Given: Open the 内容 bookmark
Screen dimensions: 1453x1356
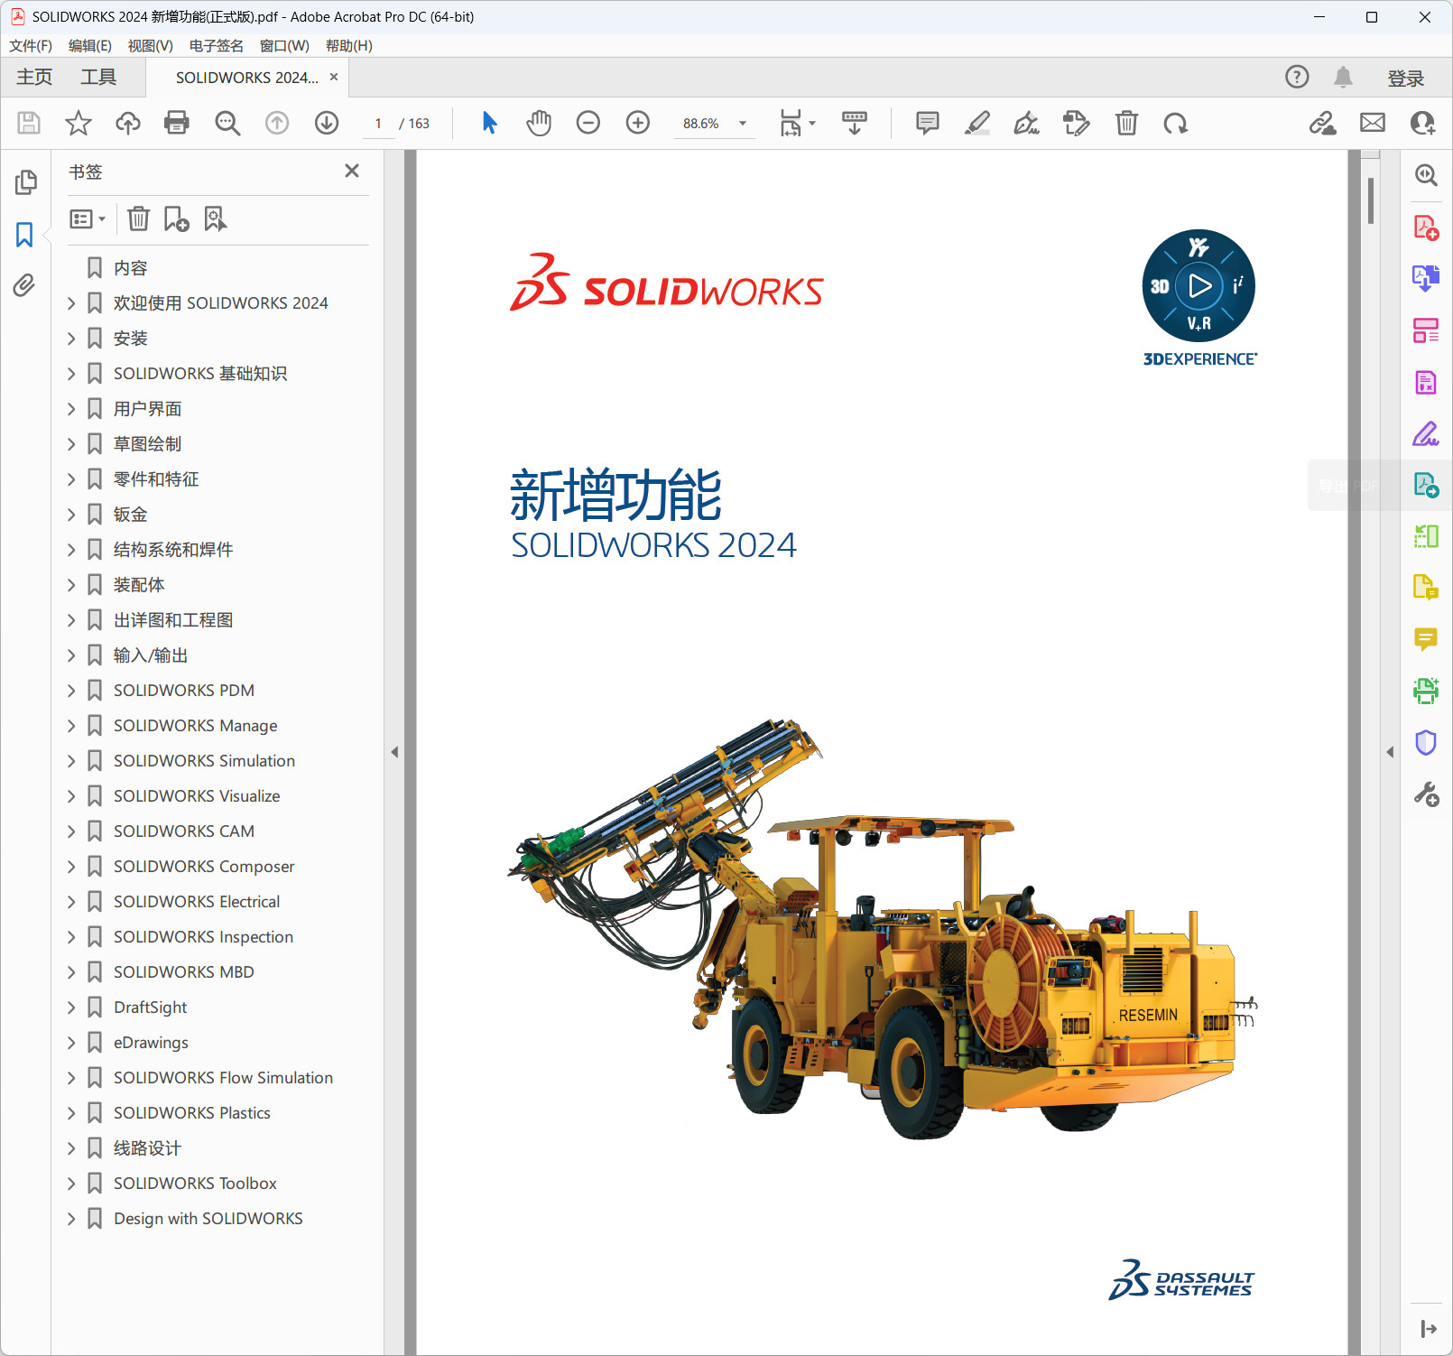Looking at the screenshot, I should (x=131, y=268).
